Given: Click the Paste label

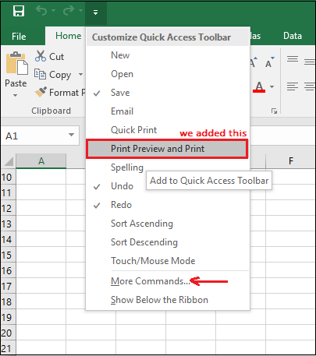Looking at the screenshot, I should point(16,83).
